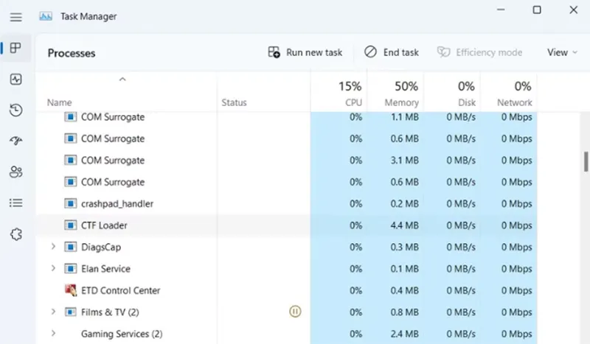Image resolution: width=590 pixels, height=344 pixels.
Task: Open the Details page icon
Action: [15, 203]
